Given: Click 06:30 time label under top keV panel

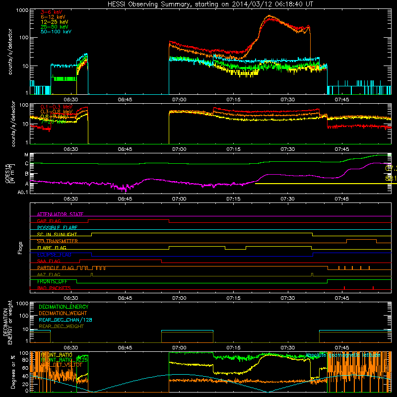Looking at the screenshot, I should (x=70, y=100).
